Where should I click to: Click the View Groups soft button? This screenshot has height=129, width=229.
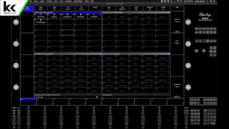pos(27,8)
